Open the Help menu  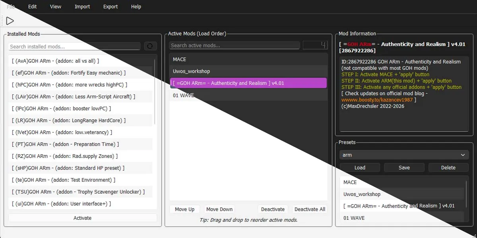pos(136,6)
